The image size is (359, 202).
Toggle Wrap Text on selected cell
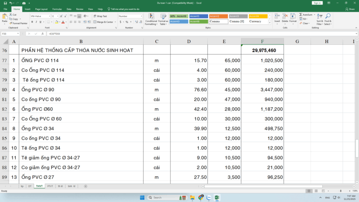pos(101,16)
